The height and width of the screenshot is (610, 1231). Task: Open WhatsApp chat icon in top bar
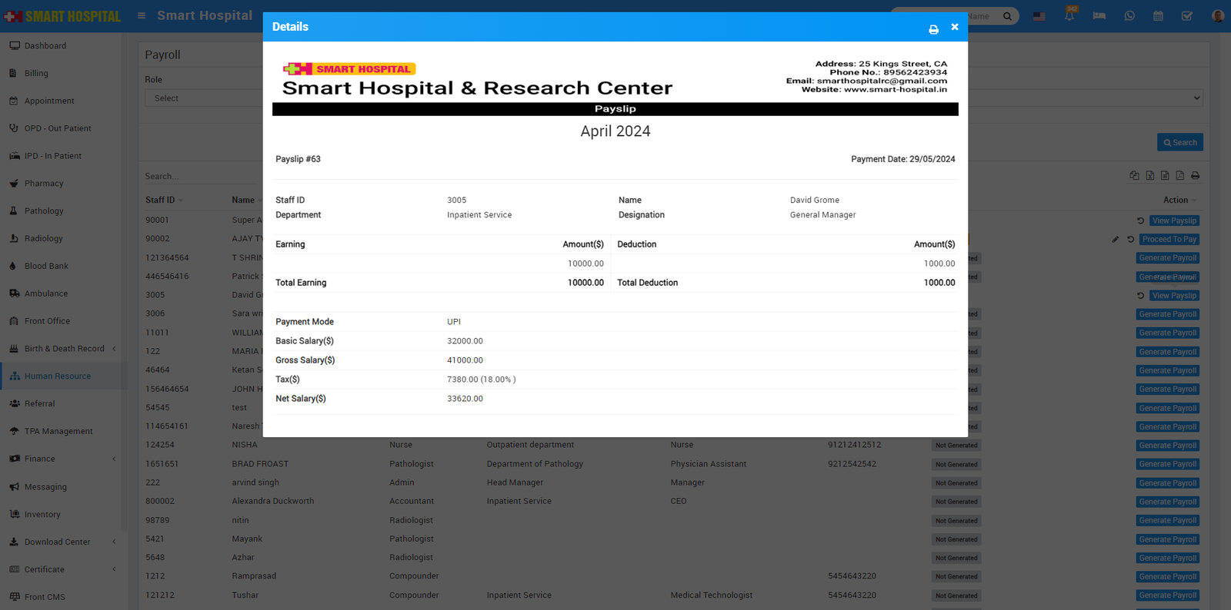1129,16
